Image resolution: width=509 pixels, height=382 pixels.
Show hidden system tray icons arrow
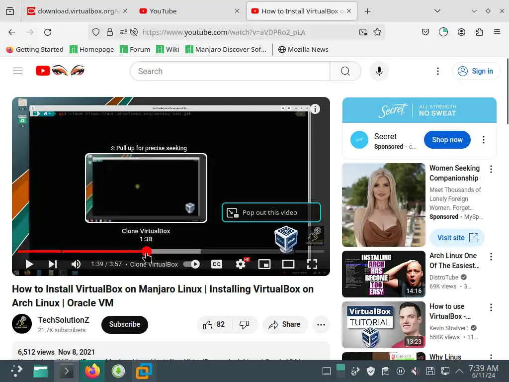tap(459, 371)
